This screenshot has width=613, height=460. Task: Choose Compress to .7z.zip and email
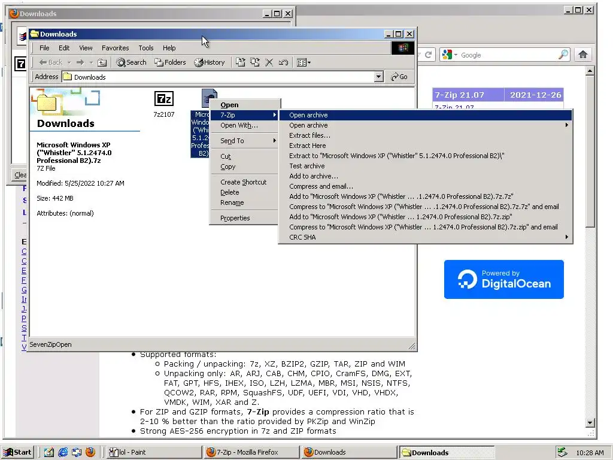click(x=426, y=227)
